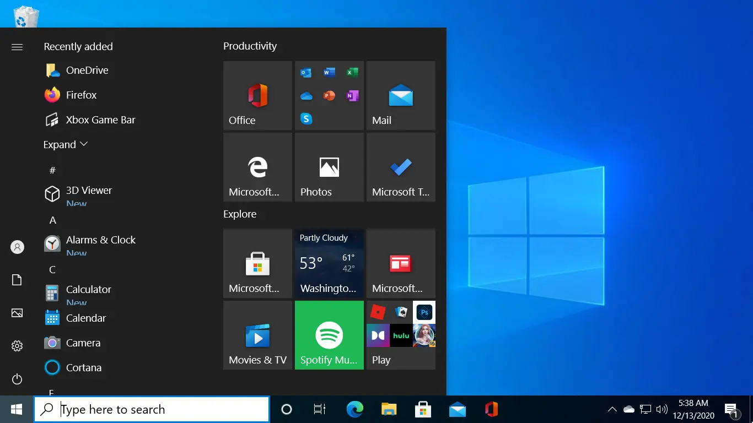Click the Excel icon in Office folder tile
753x423 pixels.
(x=352, y=73)
